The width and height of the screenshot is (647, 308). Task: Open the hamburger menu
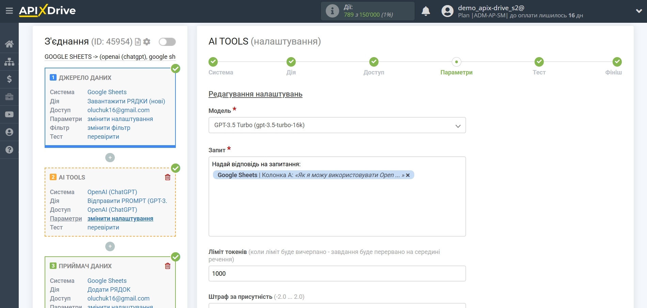[x=9, y=11]
